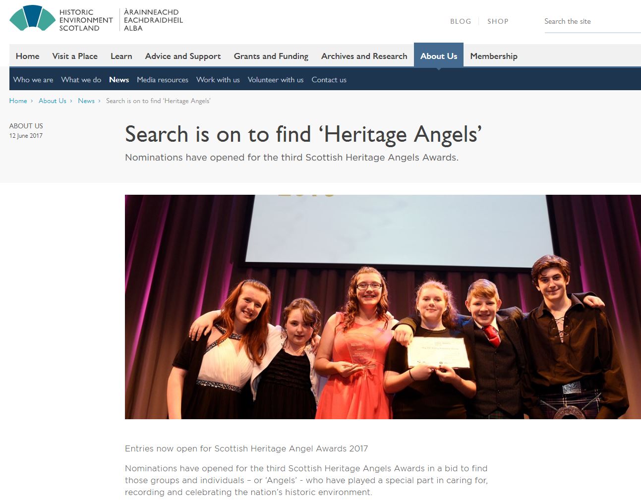Click the award winners article photo

[382, 307]
